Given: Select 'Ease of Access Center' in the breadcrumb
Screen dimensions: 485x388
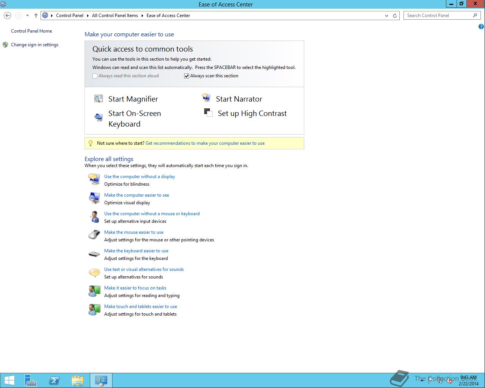Looking at the screenshot, I should tap(168, 16).
